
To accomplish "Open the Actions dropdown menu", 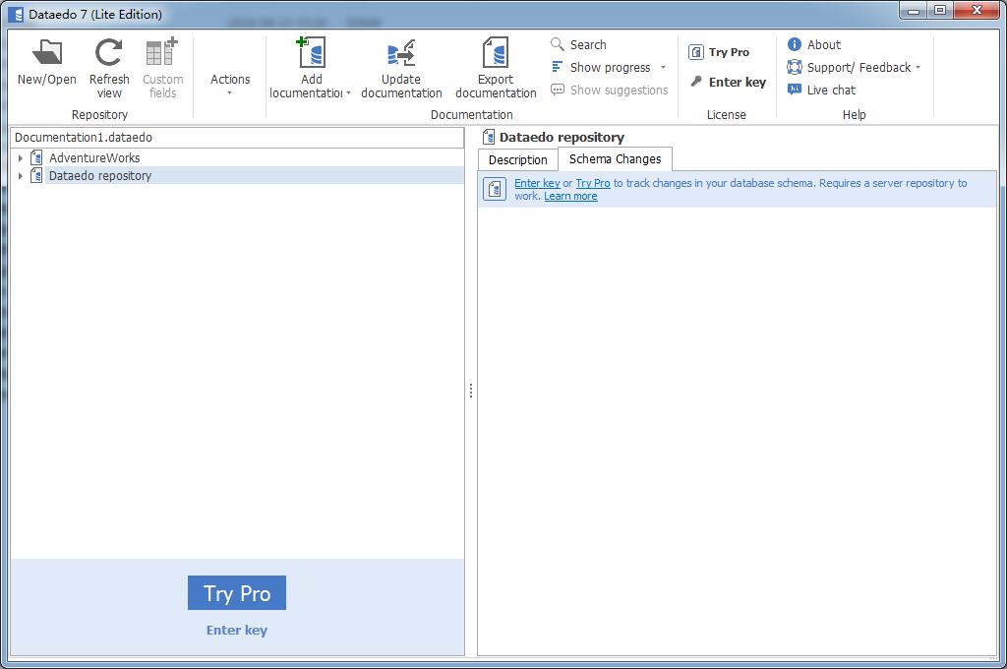I will pos(230,85).
